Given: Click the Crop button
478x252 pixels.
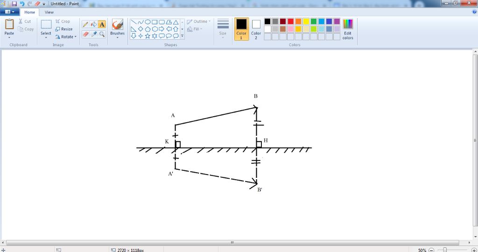Looking at the screenshot, I should click(63, 21).
